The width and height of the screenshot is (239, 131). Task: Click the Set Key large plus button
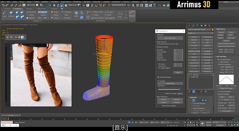(202, 124)
